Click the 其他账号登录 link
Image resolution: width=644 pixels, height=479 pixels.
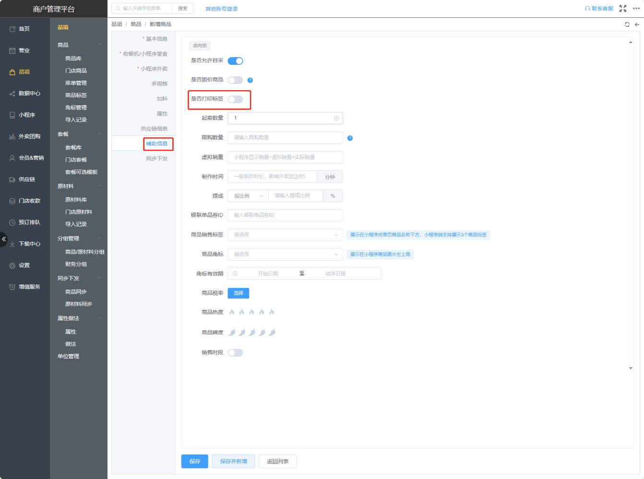pos(222,9)
